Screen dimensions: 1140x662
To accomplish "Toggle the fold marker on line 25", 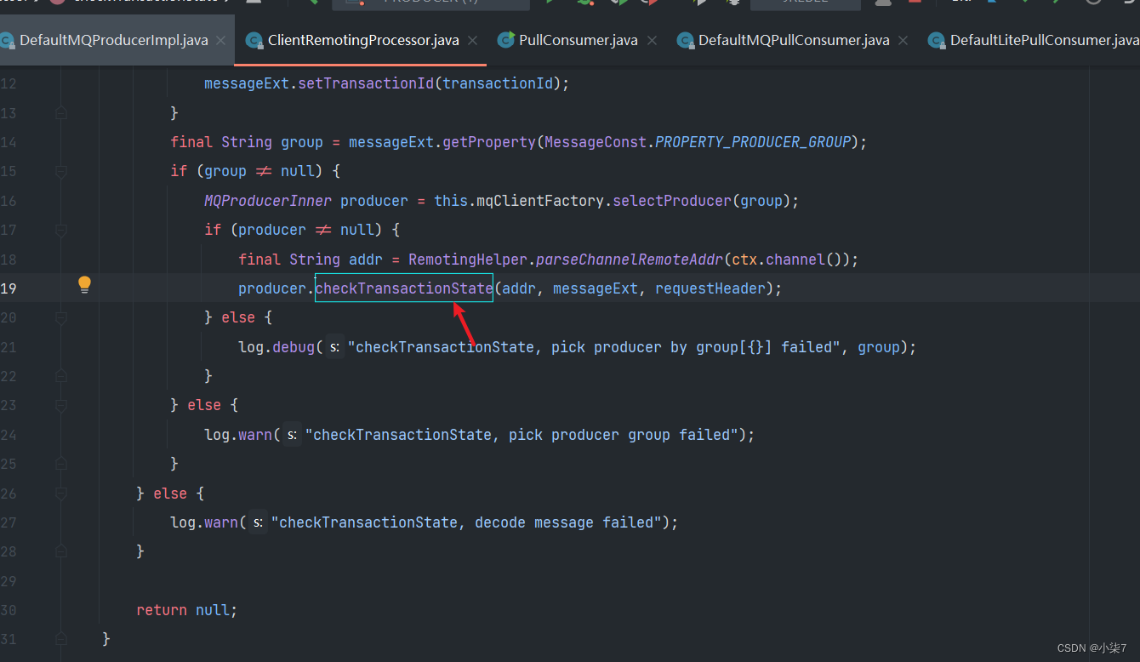I will point(60,464).
